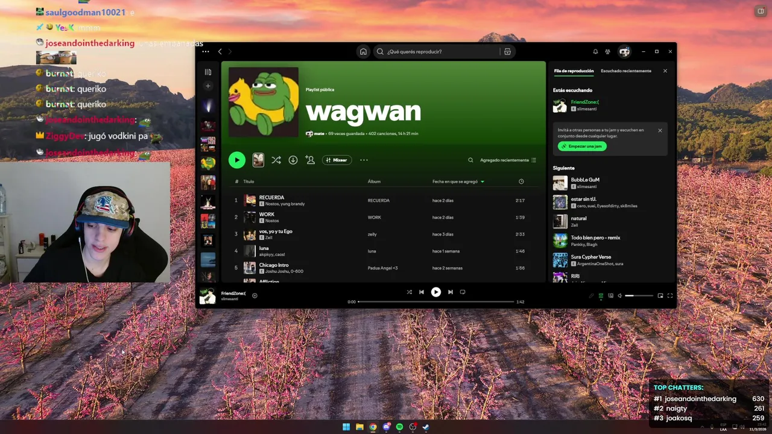
Task: Open the Spotify Home icon
Action: point(363,52)
